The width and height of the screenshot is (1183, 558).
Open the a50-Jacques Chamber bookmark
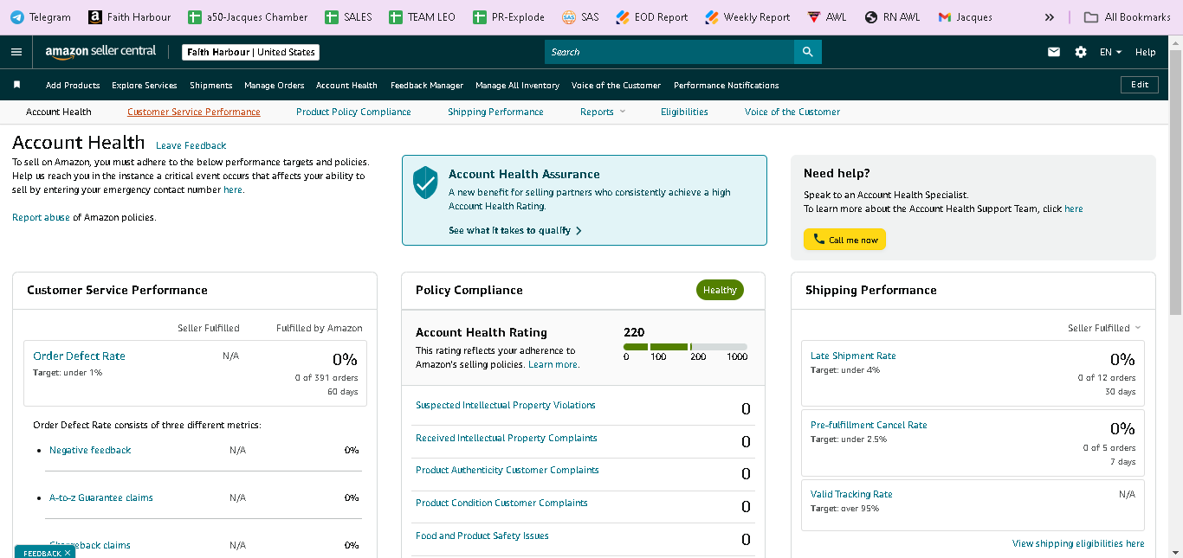[x=248, y=17]
